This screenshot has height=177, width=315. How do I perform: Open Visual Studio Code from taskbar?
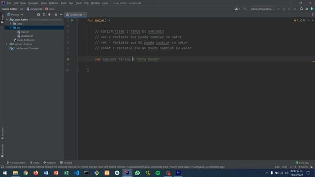tap(76, 173)
